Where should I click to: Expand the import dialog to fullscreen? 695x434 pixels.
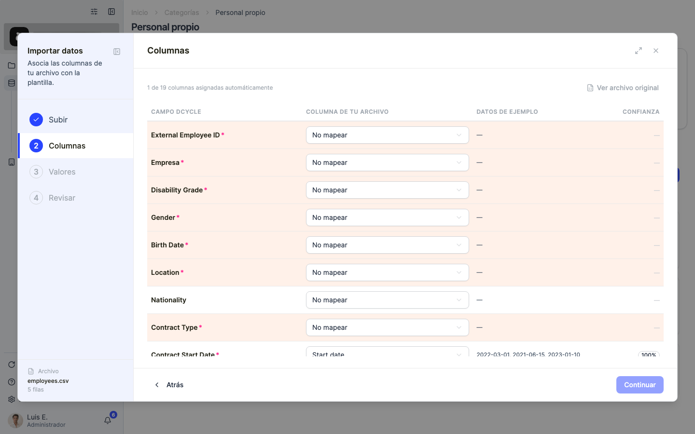tap(639, 51)
